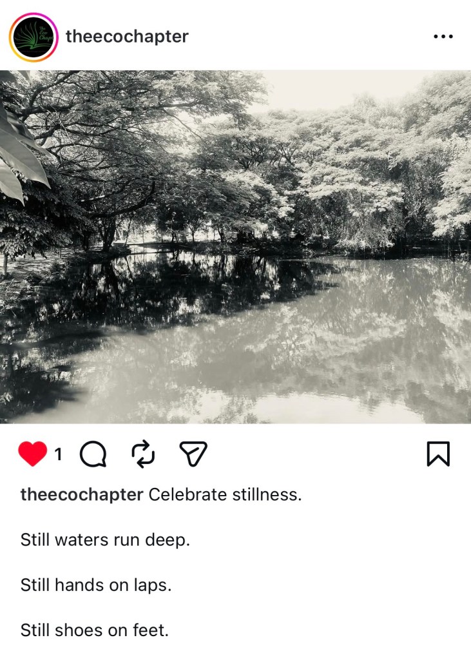Tap the black-and-white pond photo
This screenshot has width=471, height=660.
pos(235,246)
